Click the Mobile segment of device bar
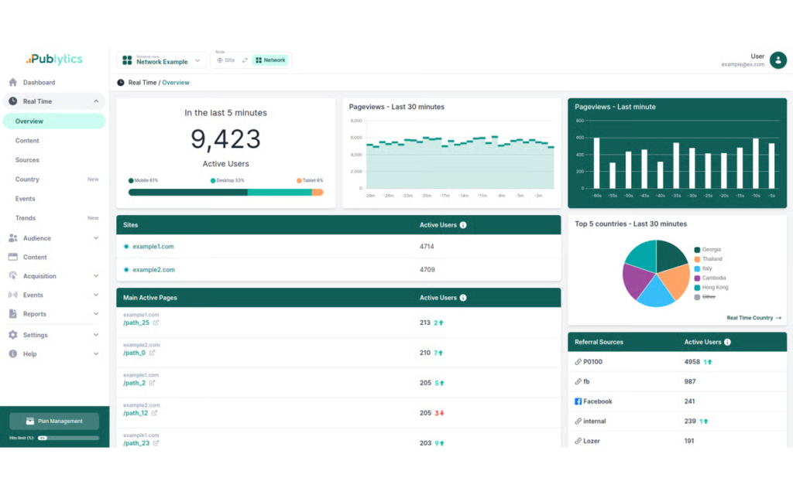The image size is (793, 495). pos(187,193)
